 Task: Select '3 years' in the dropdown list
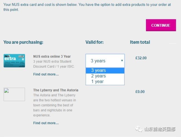pyautogui.click(x=105, y=70)
